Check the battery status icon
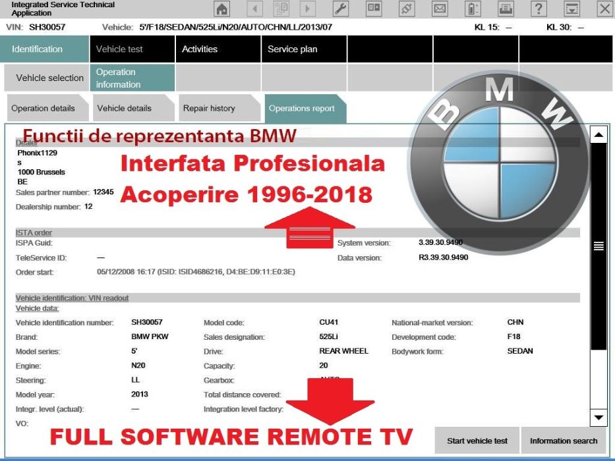Screen dimensions: 615x461 click(x=473, y=9)
